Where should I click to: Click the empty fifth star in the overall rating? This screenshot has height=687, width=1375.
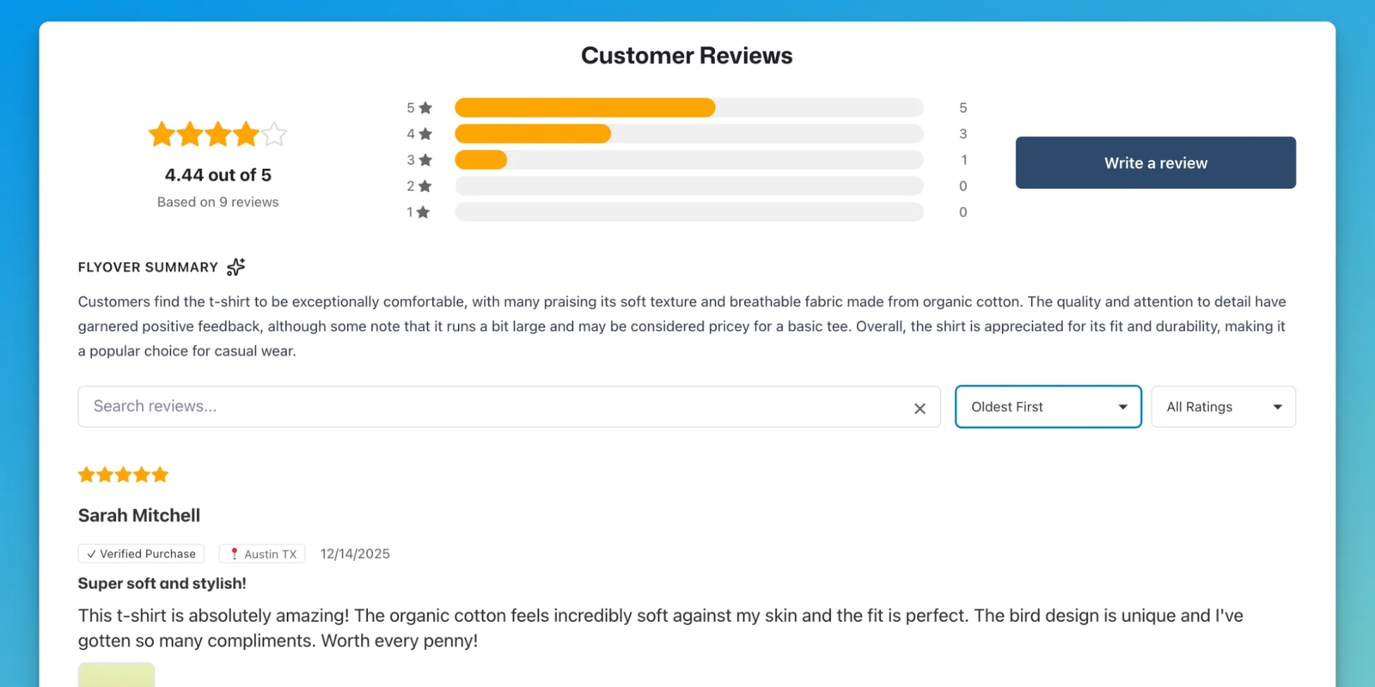pos(273,134)
